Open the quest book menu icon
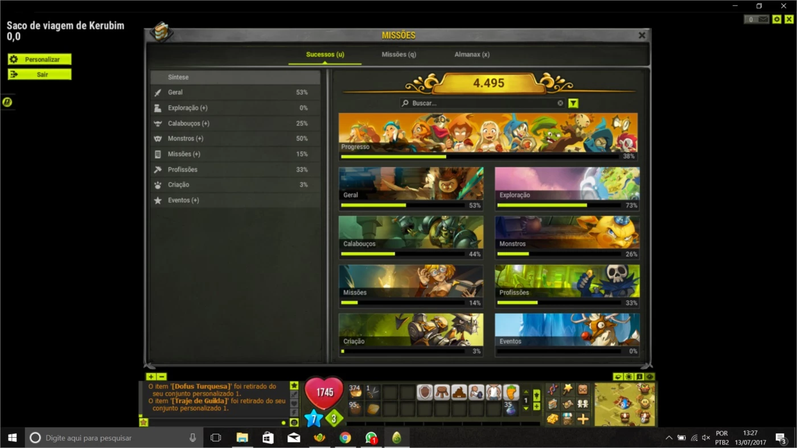Viewport: 797px width, 448px height. (552, 404)
